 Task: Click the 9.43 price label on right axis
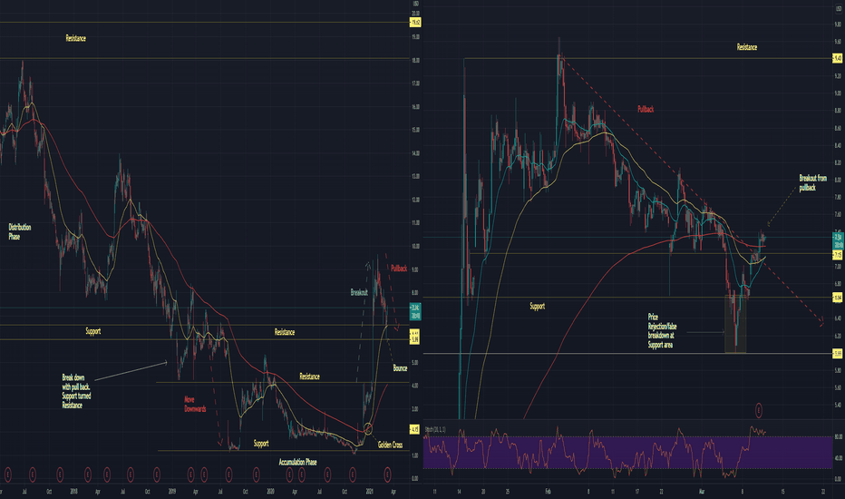[x=838, y=58]
